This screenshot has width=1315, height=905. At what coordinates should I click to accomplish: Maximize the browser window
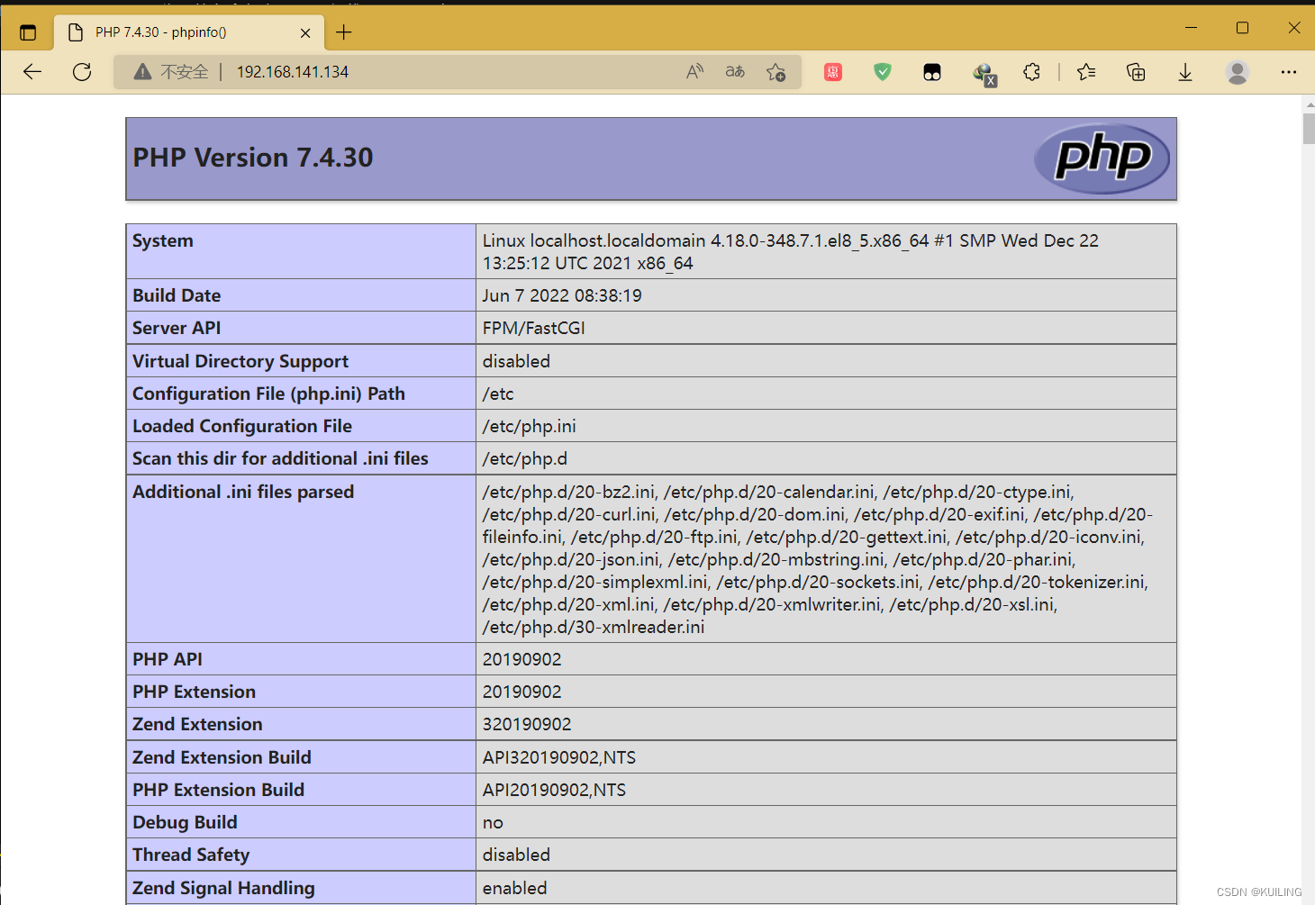pyautogui.click(x=1242, y=28)
